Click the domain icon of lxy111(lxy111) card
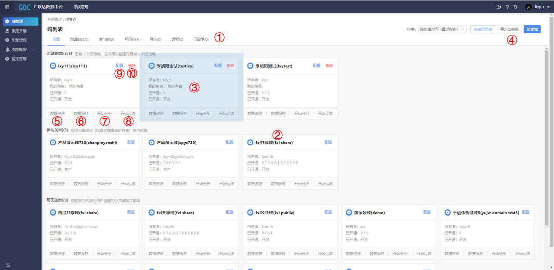 53,66
